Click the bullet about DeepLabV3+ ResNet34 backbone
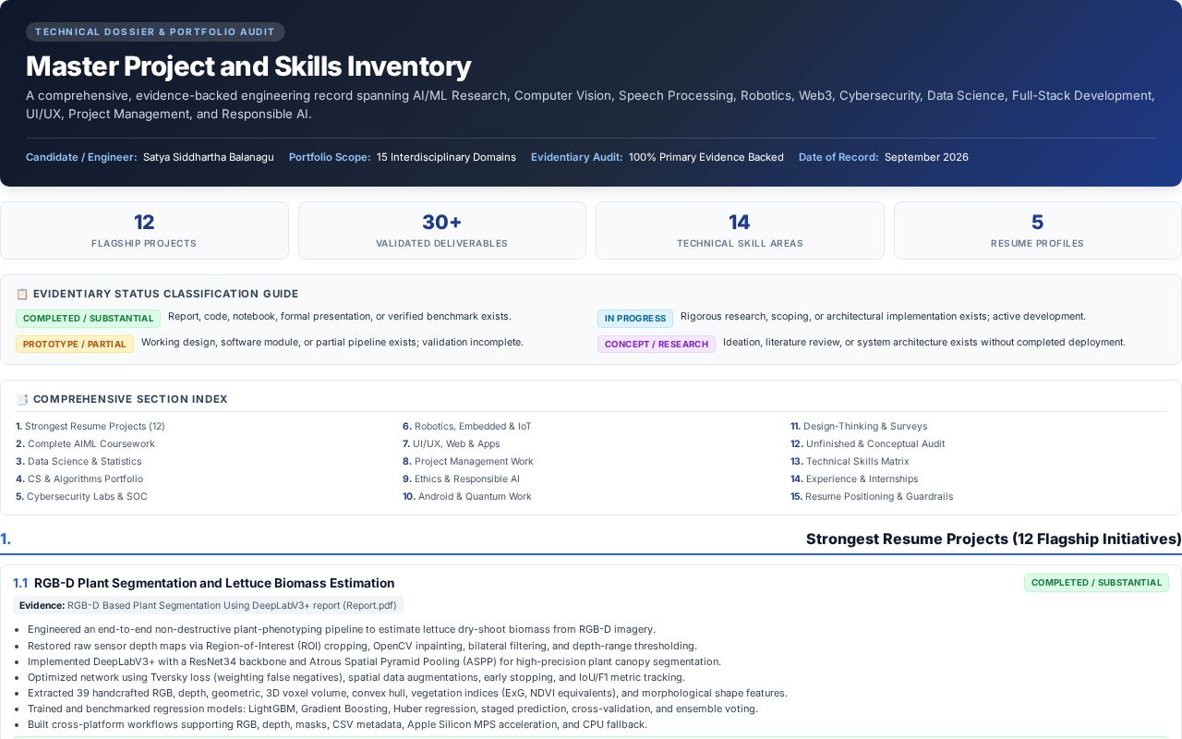The image size is (1182, 739). click(x=374, y=661)
